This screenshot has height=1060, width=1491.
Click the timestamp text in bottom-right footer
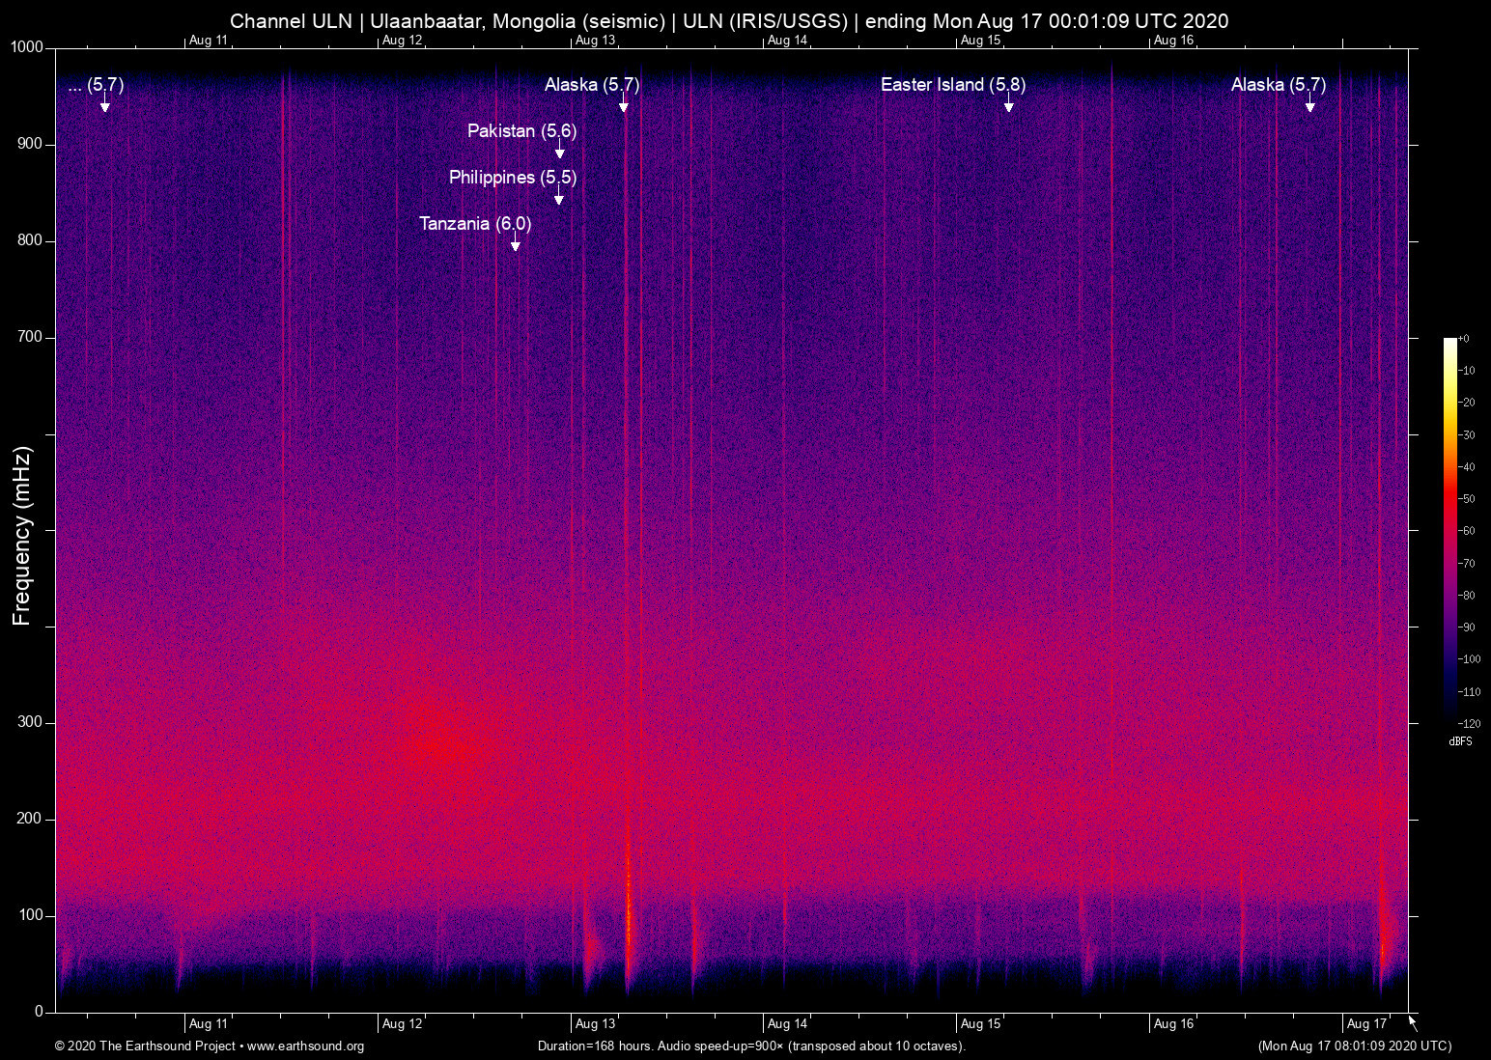[1354, 1046]
